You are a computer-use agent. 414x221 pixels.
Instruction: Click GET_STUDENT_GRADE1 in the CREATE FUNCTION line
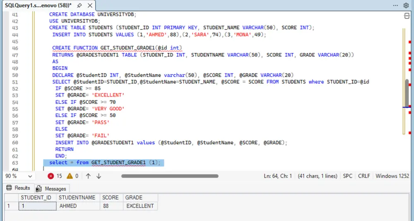tap(128, 48)
